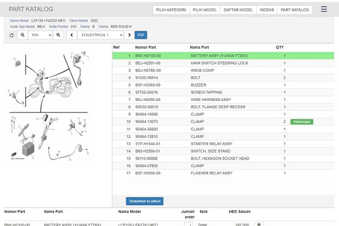Screen dimensions: 339x226
Task: Go to next catalog section arrow
Action: (x=129, y=35)
